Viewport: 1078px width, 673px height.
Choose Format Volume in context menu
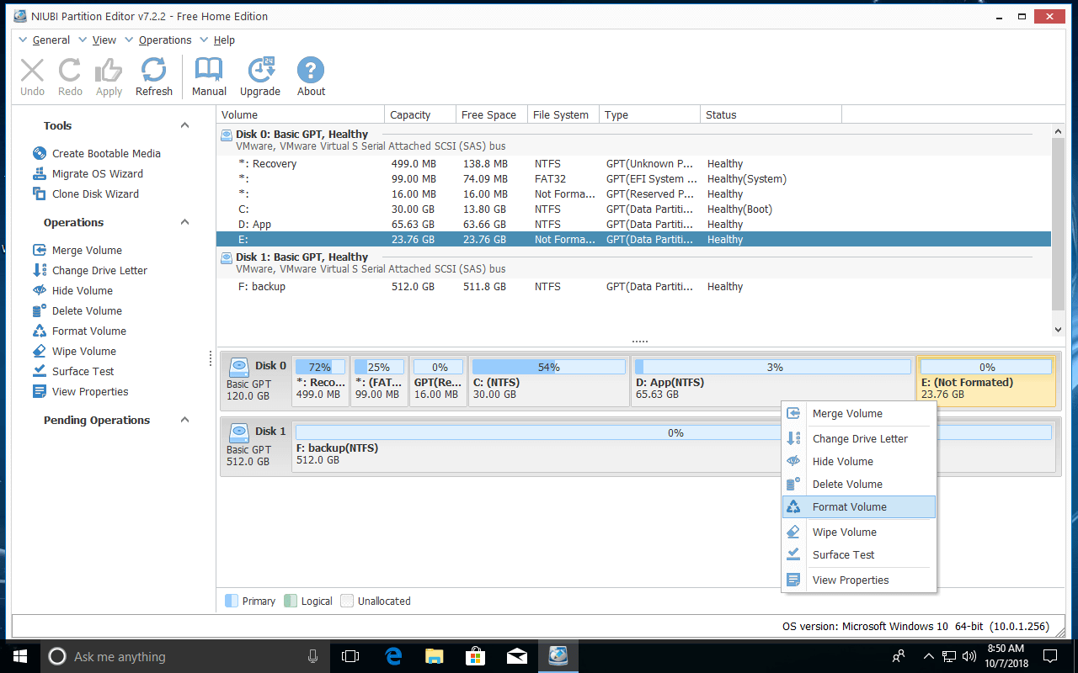click(x=859, y=506)
